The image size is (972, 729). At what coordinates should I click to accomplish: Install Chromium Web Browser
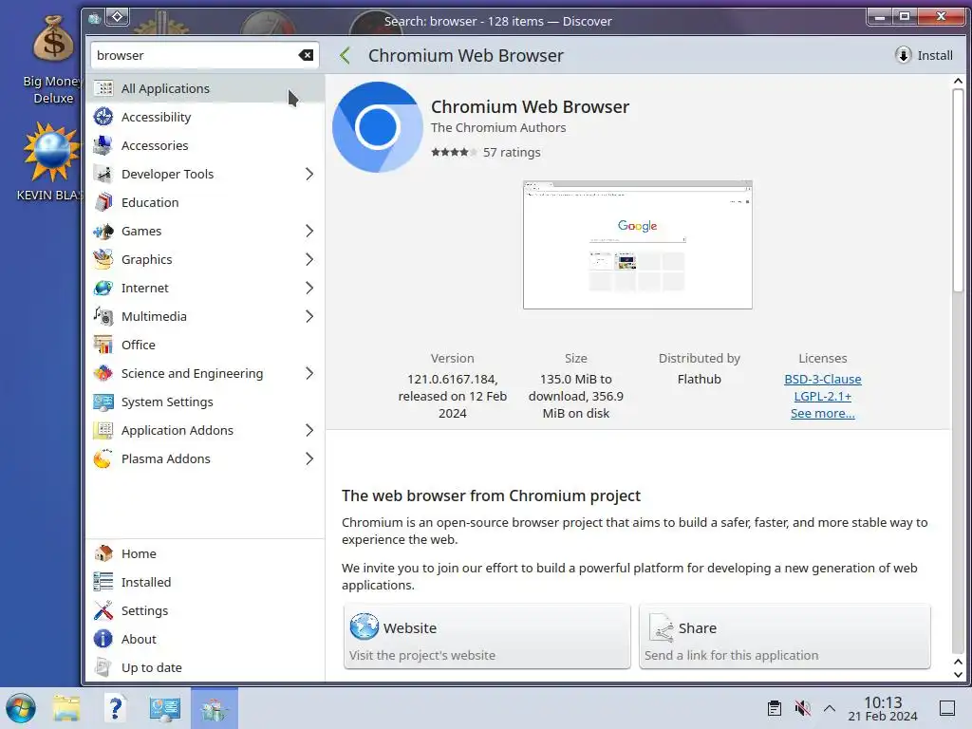click(925, 55)
